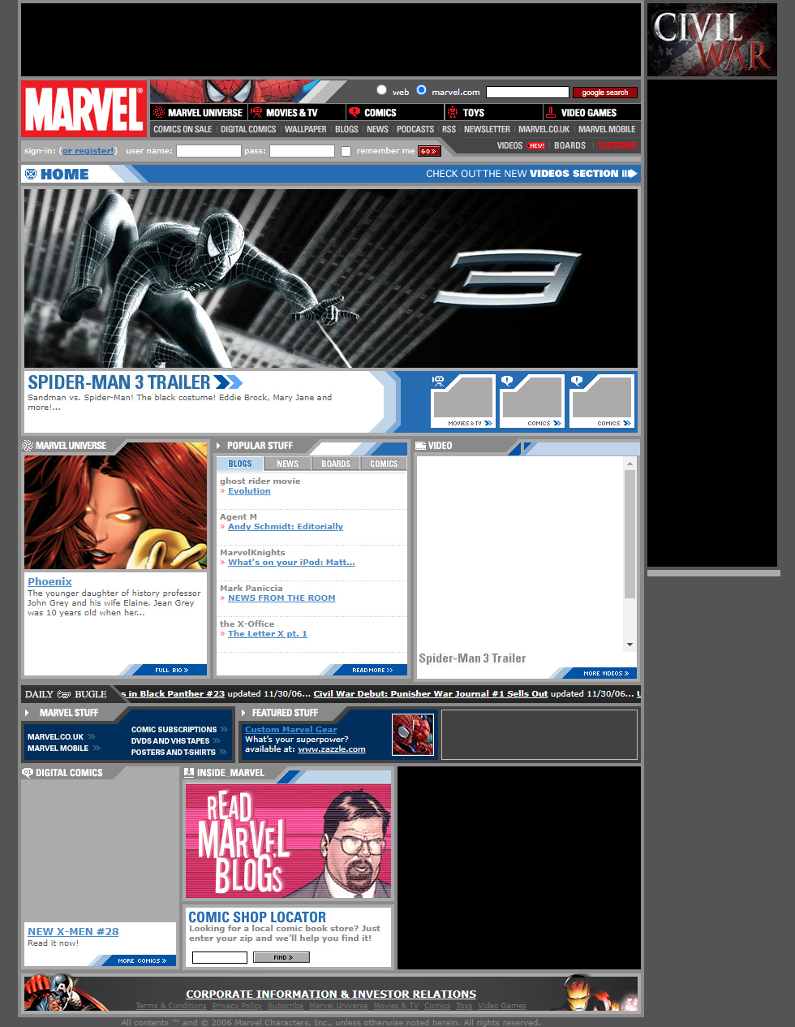795x1027 pixels.
Task: Click the red Subscribe link
Action: (x=617, y=146)
